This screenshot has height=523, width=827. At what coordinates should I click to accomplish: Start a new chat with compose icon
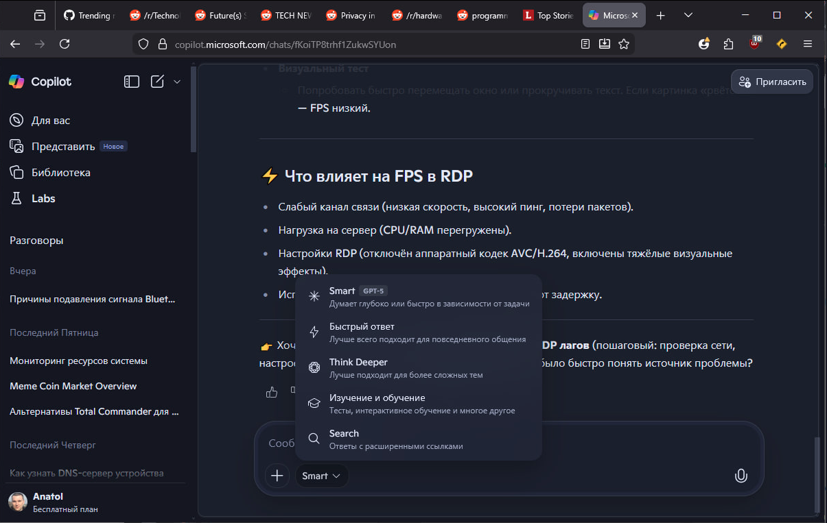coord(157,82)
